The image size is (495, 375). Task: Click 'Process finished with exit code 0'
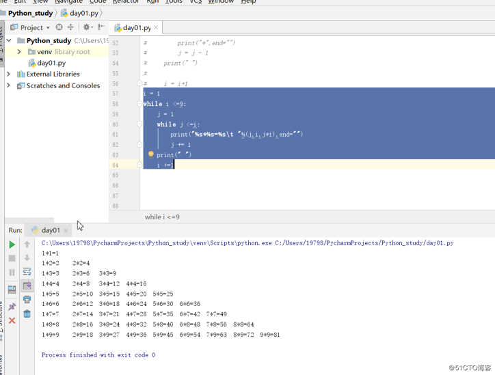click(x=98, y=355)
